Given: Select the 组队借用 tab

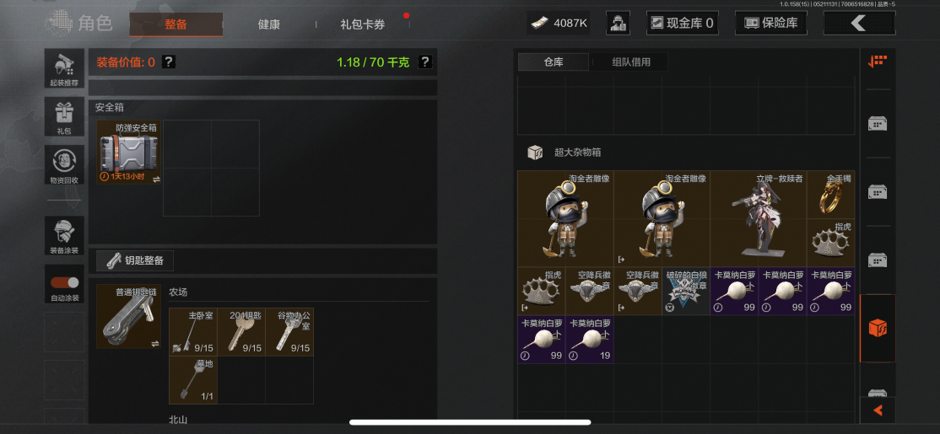Looking at the screenshot, I should [x=630, y=62].
